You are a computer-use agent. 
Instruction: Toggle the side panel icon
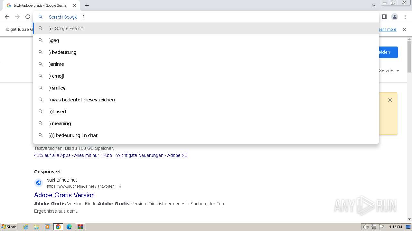[384, 17]
